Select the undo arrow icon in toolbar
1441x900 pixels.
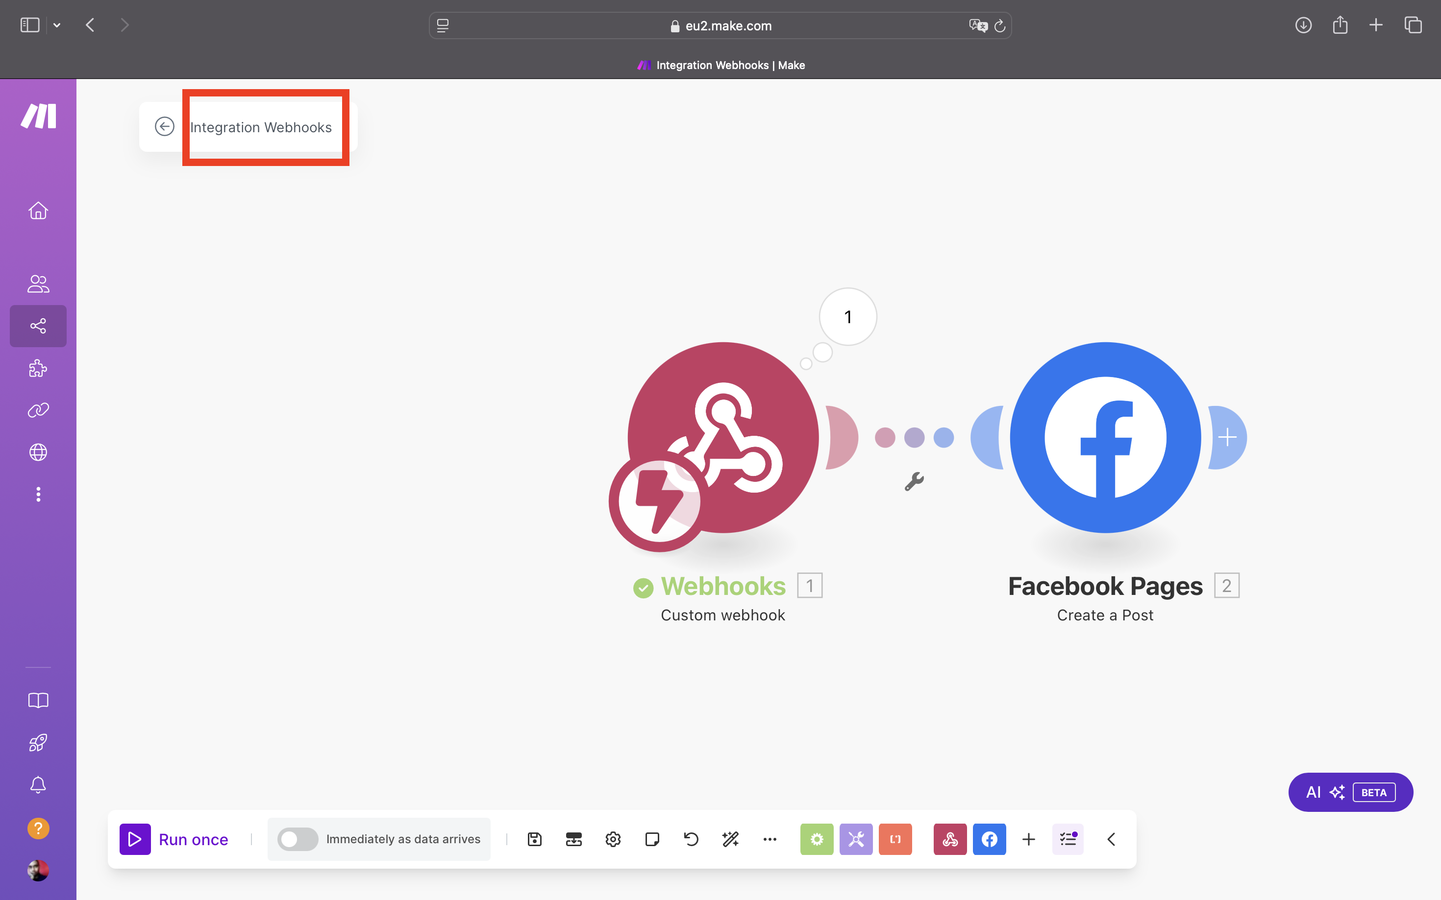coord(691,839)
